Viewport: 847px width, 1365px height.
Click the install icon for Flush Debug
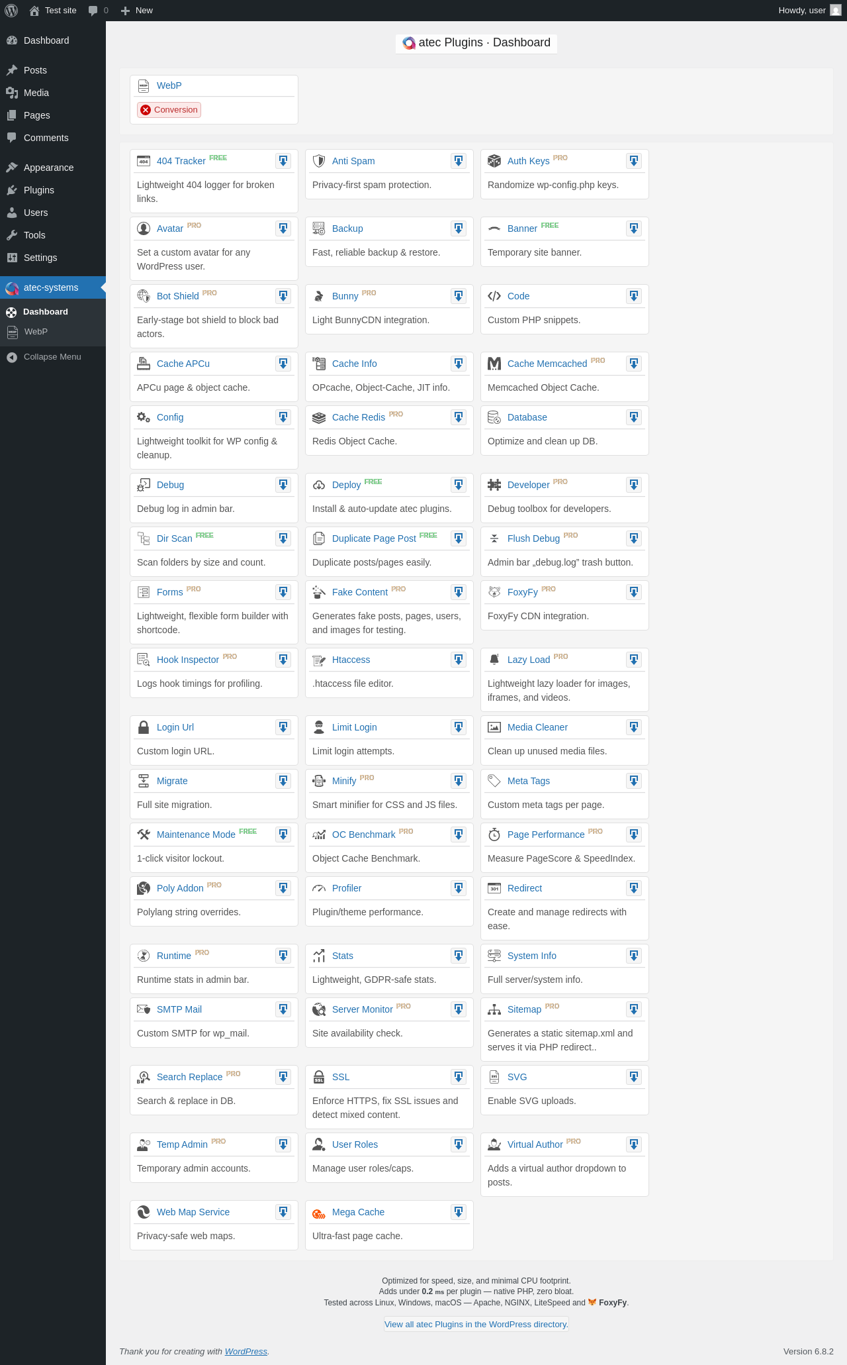[x=634, y=538]
